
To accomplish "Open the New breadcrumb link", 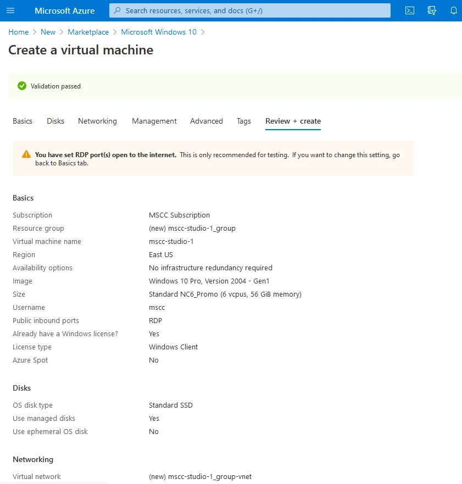I will tap(48, 32).
